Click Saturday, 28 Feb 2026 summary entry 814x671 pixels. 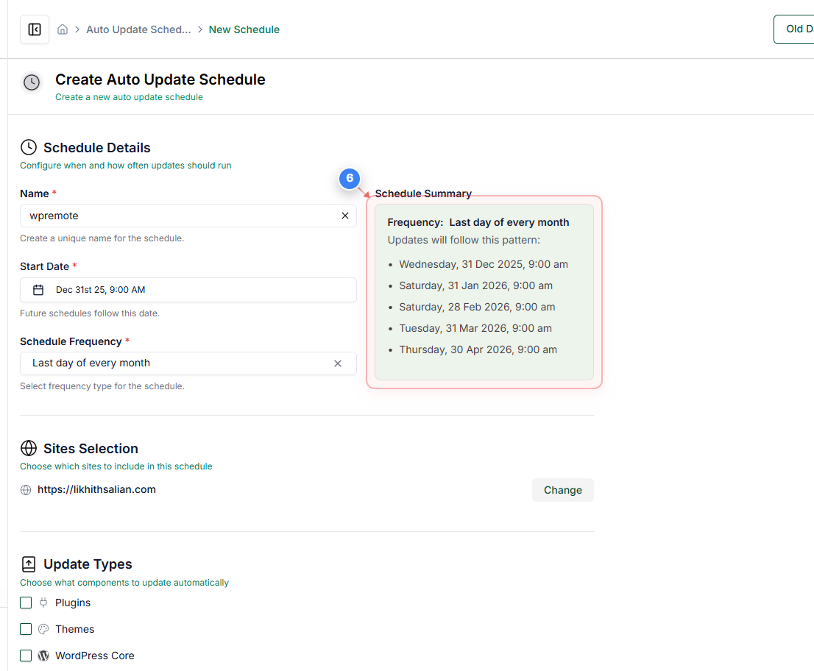click(x=477, y=307)
